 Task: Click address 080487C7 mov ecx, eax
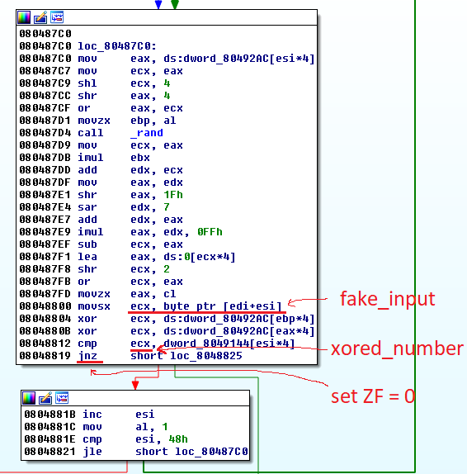coord(101,71)
